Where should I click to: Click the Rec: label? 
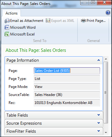(x=12, y=103)
